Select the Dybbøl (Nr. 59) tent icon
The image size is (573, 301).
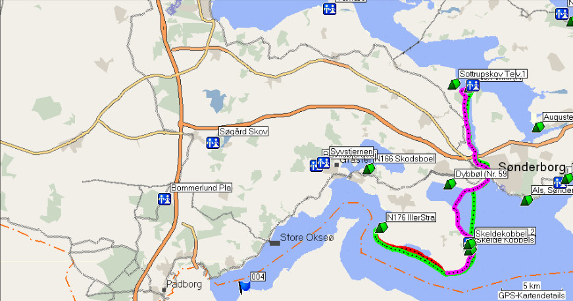(450, 184)
